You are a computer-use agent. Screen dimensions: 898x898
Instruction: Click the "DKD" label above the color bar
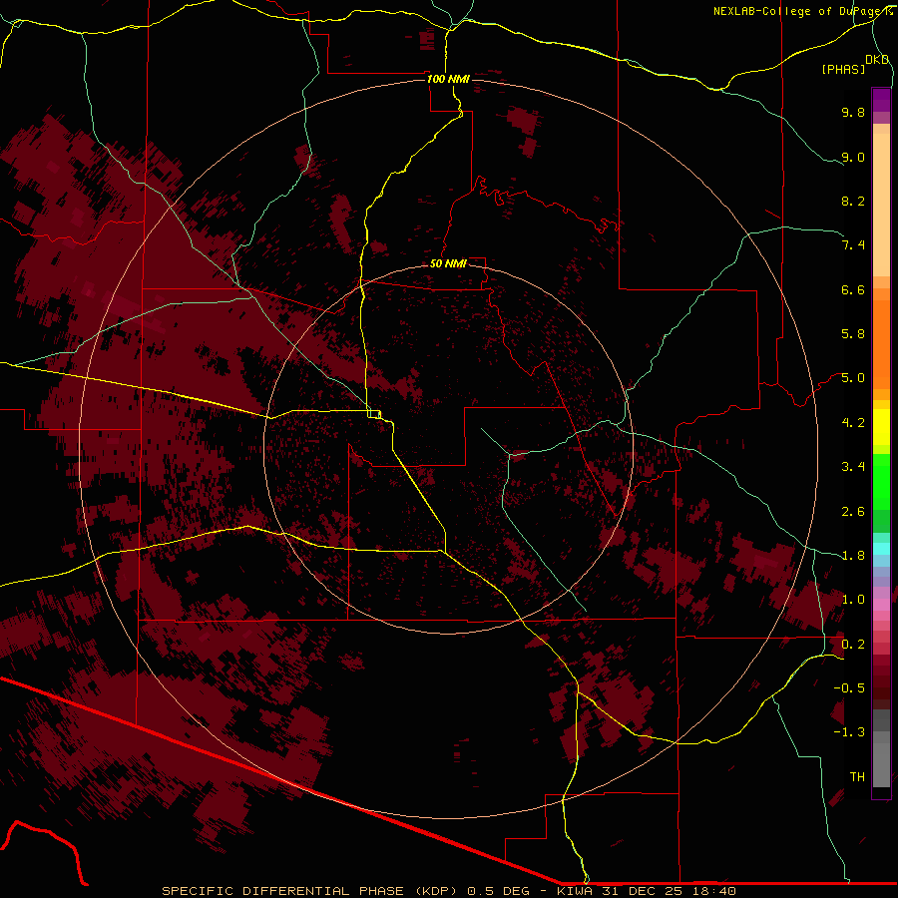pyautogui.click(x=877, y=60)
